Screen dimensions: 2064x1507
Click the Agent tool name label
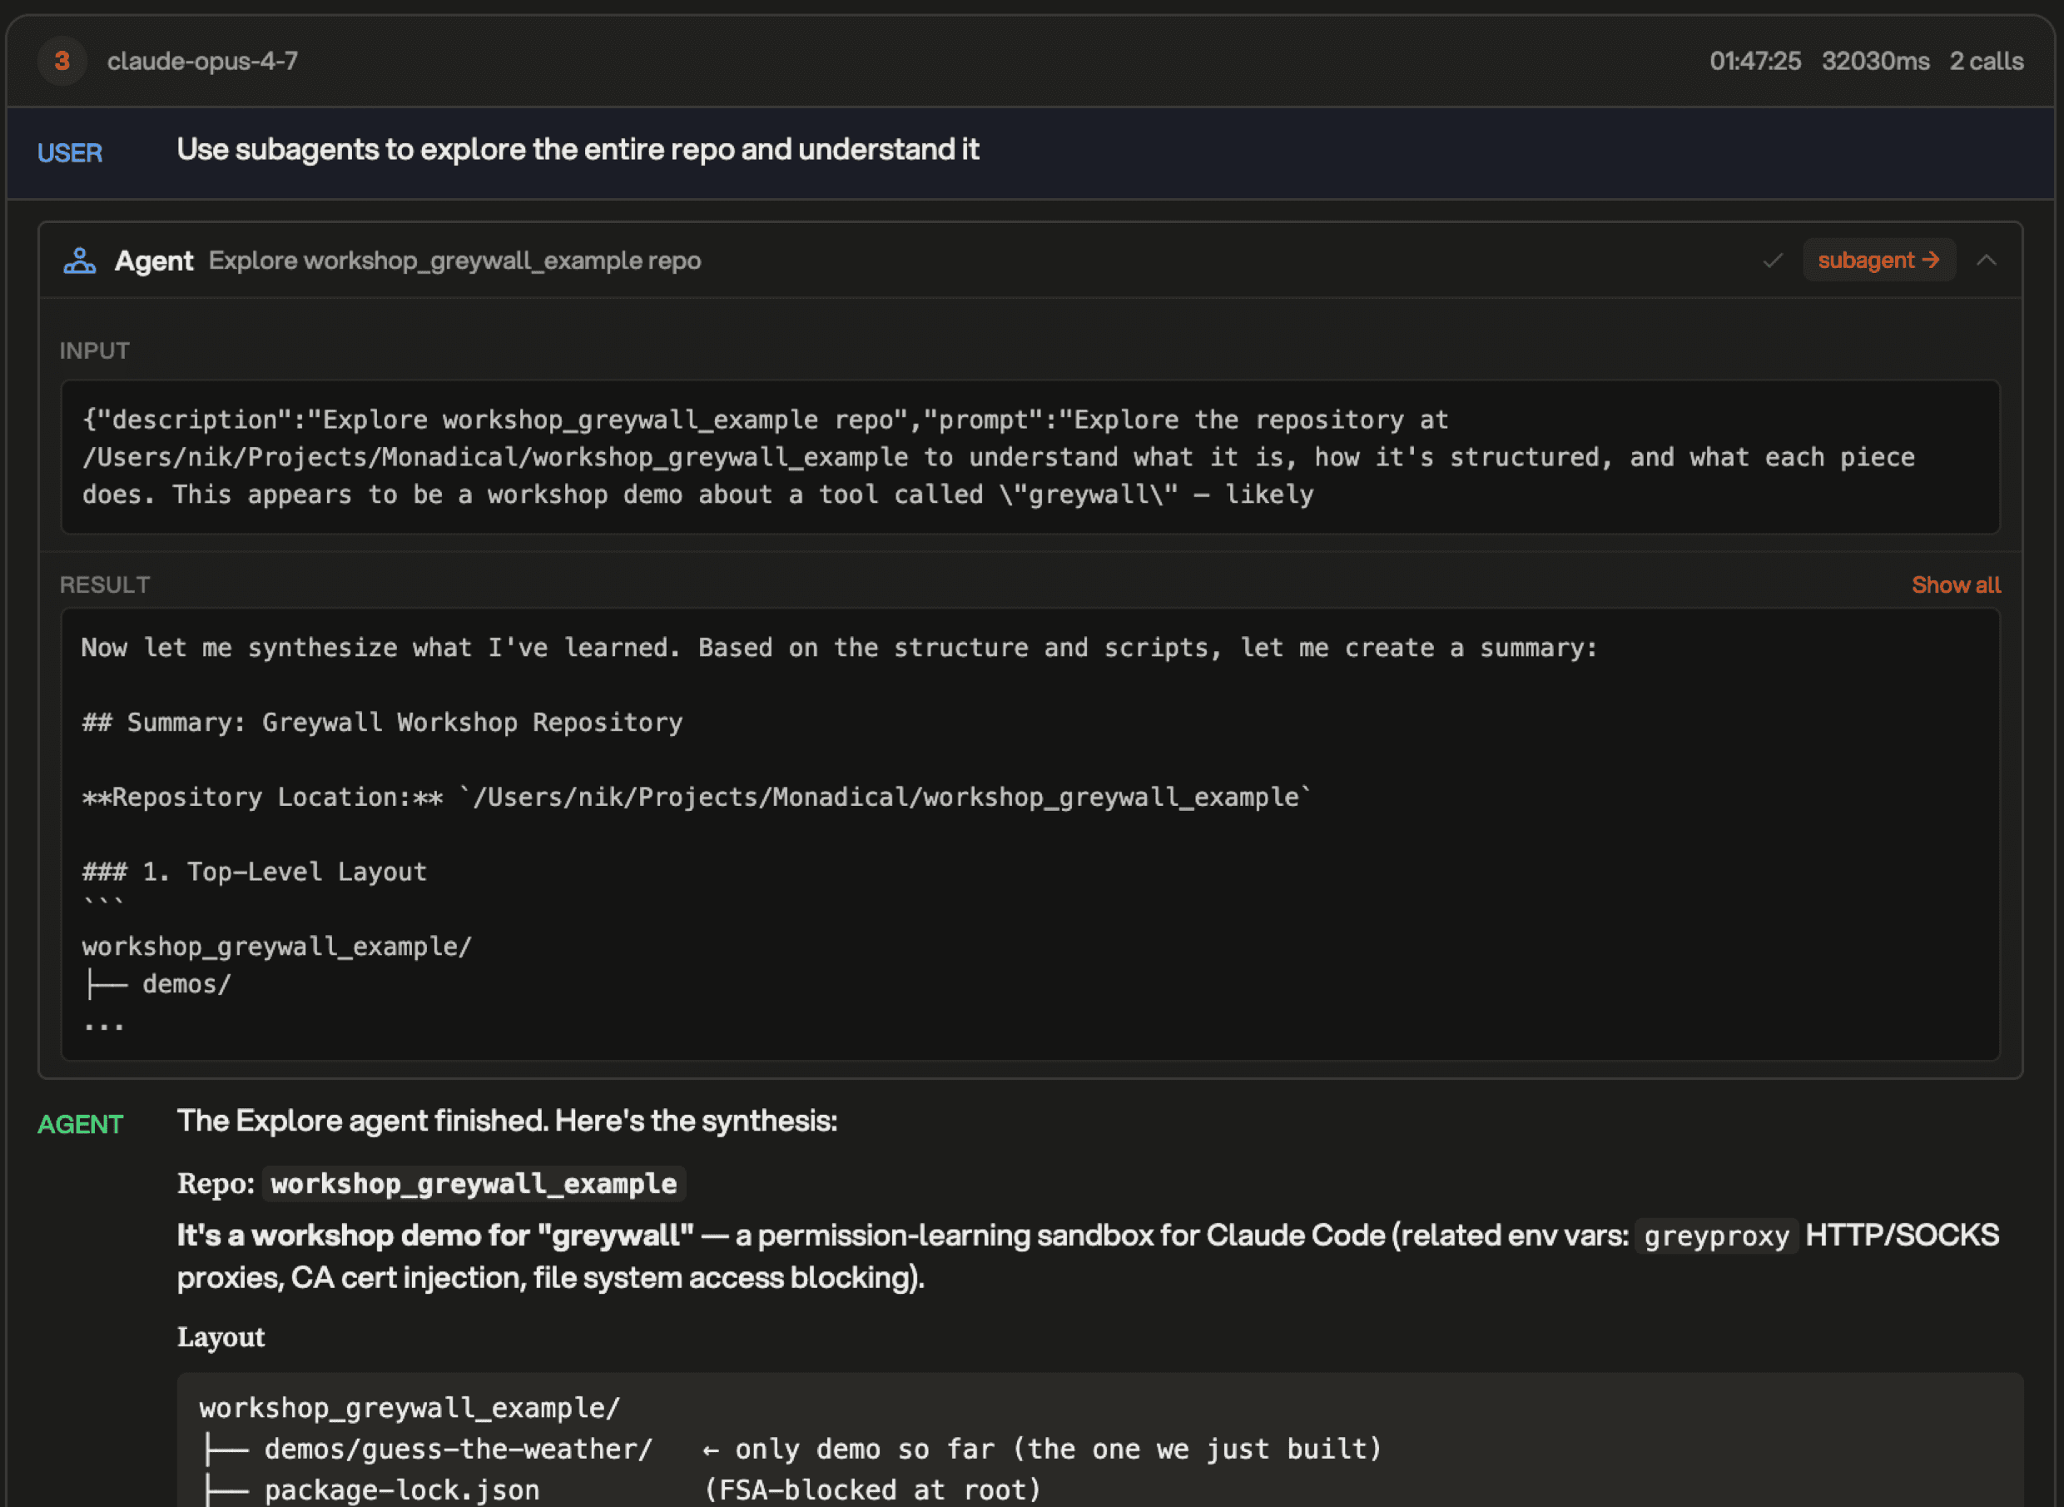point(154,261)
